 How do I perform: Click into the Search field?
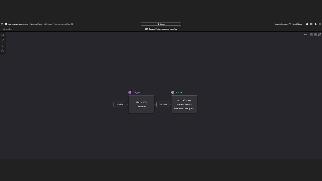pyautogui.click(x=161, y=24)
